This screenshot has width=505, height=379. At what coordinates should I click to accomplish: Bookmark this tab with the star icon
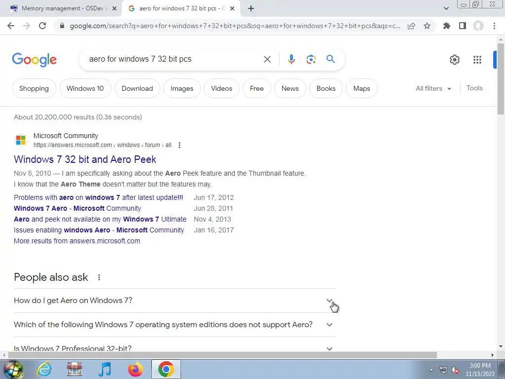click(427, 26)
